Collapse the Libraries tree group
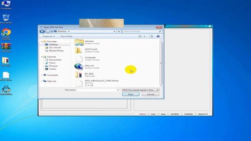 coord(42,57)
